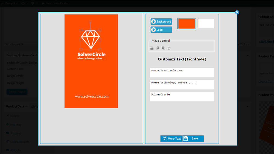Click the floppy disk icon on Save
This screenshot has height=154, width=274.
186,138
